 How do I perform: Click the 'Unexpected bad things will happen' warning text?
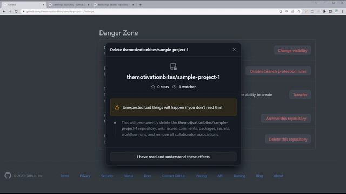pos(172,107)
